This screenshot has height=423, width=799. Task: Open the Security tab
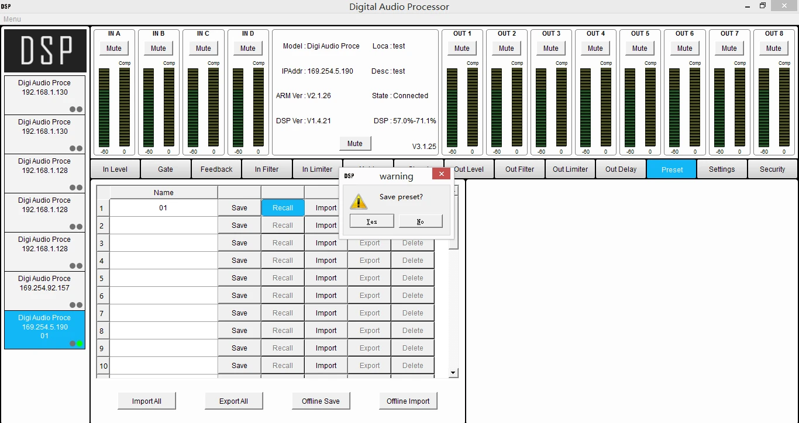(x=773, y=169)
